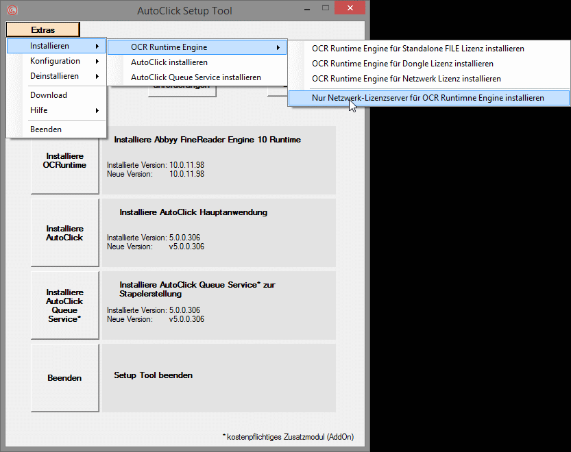The image size is (571, 452).
Task: Minimize the AutoClick Setup Tool window
Action: click(x=307, y=9)
